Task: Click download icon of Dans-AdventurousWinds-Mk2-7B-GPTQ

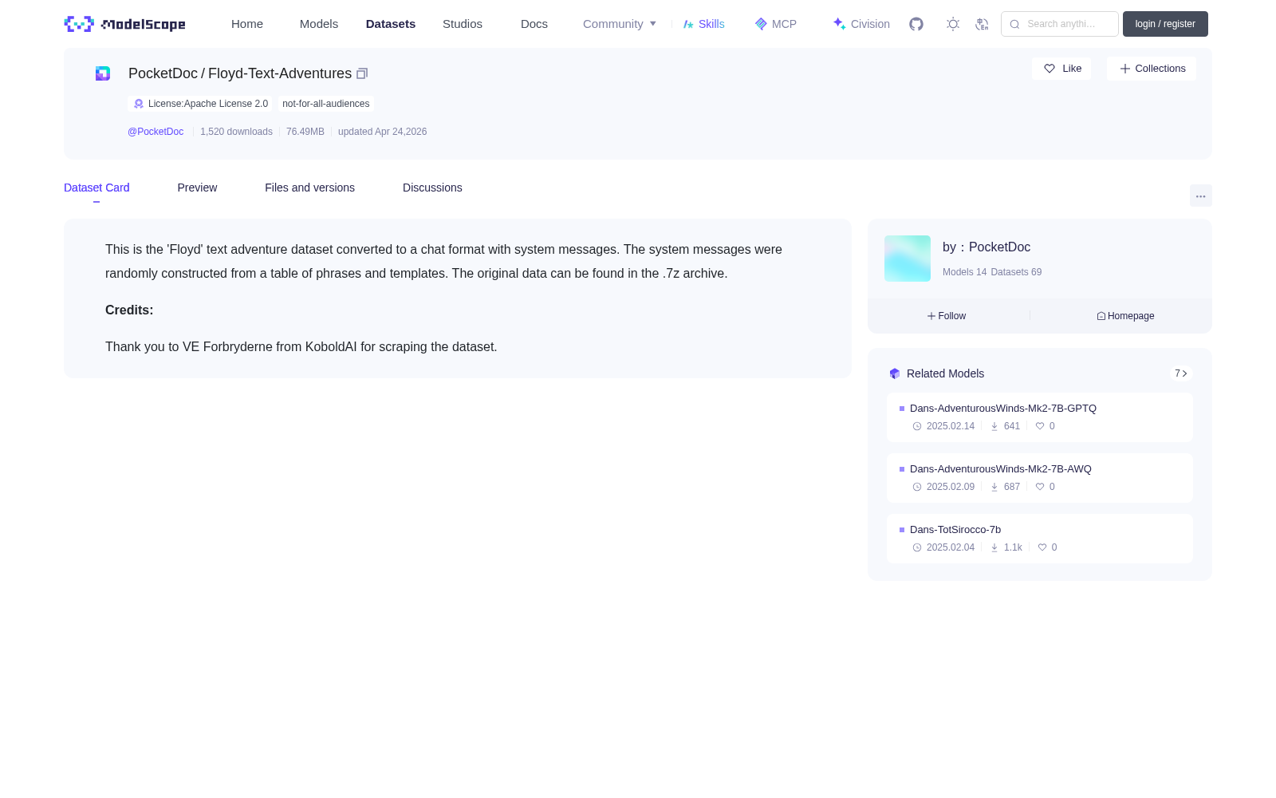Action: pos(994,426)
